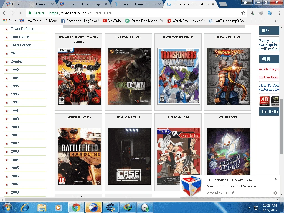Stop loading the page with X button

pyautogui.click(x=21, y=13)
